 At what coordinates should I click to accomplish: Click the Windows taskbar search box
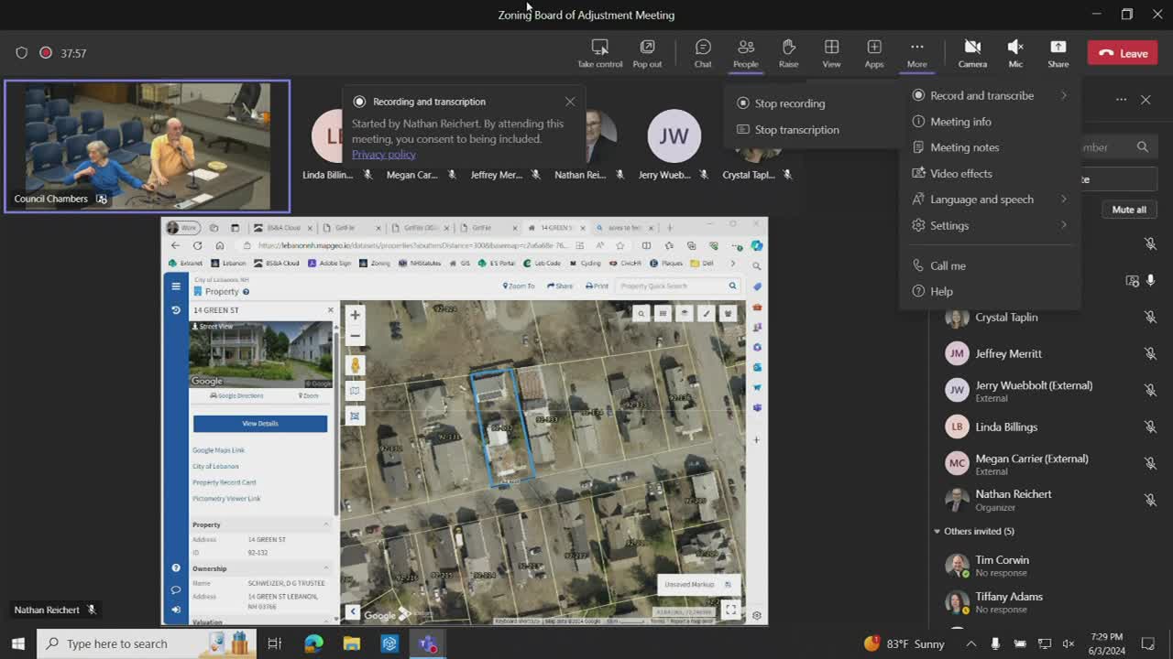[119, 643]
